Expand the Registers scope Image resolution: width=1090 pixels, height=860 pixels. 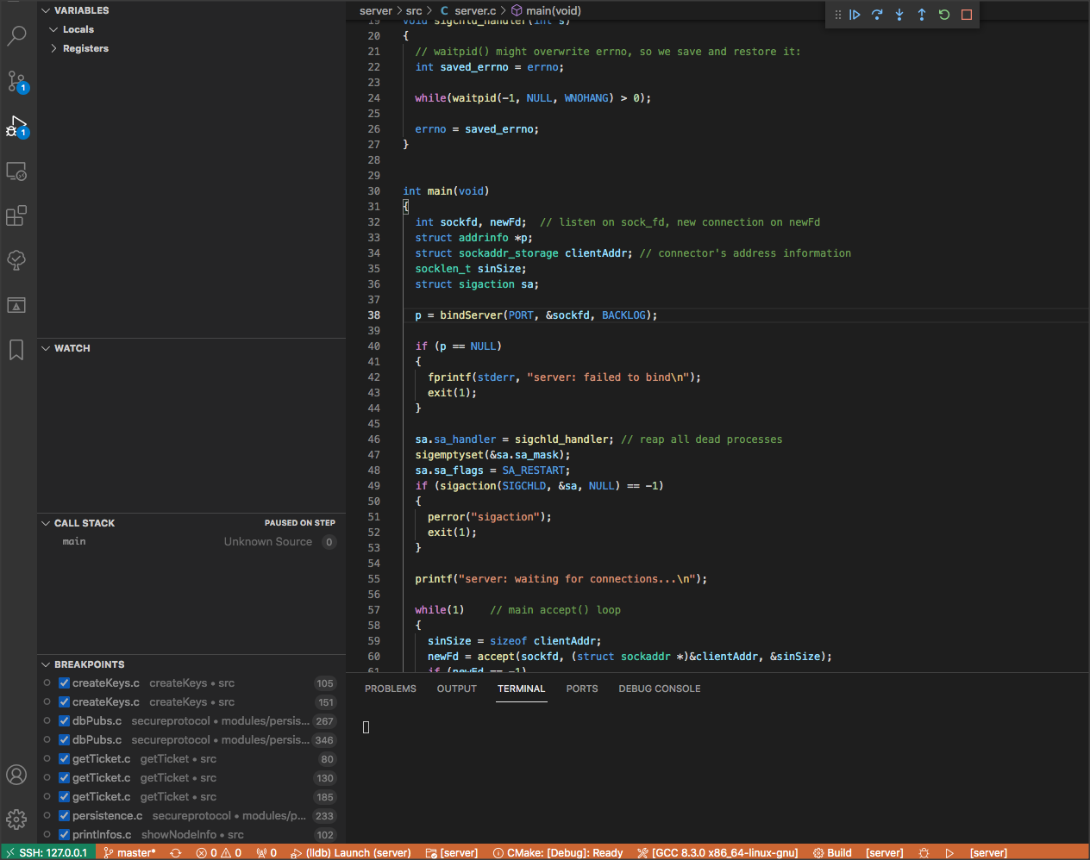coord(53,48)
